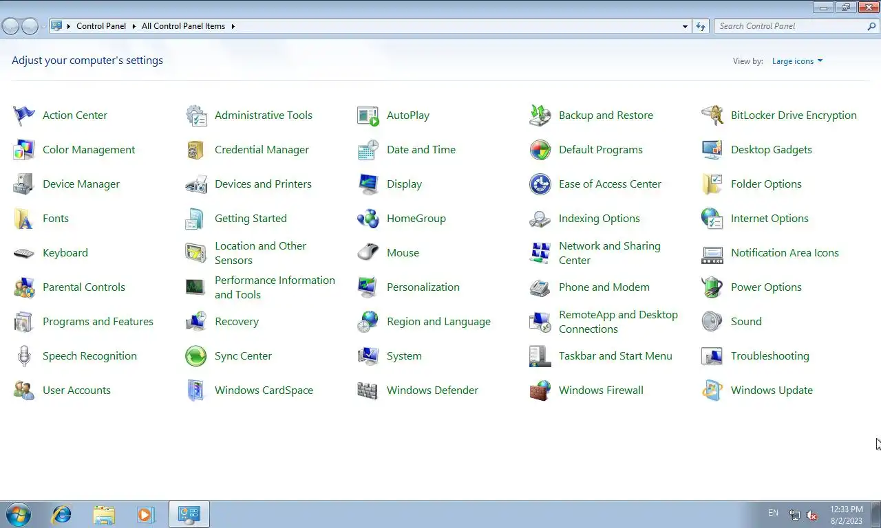The image size is (881, 528).
Task: Open the Windows Start button
Action: point(19,514)
